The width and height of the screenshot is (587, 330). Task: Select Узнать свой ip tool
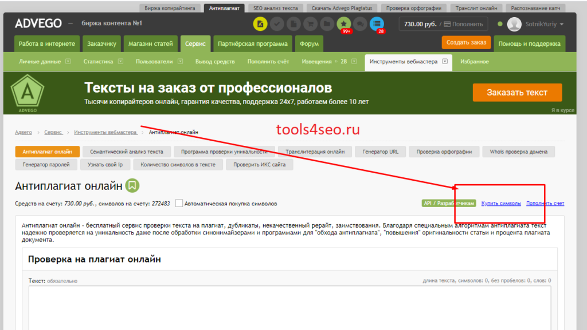[x=105, y=164]
